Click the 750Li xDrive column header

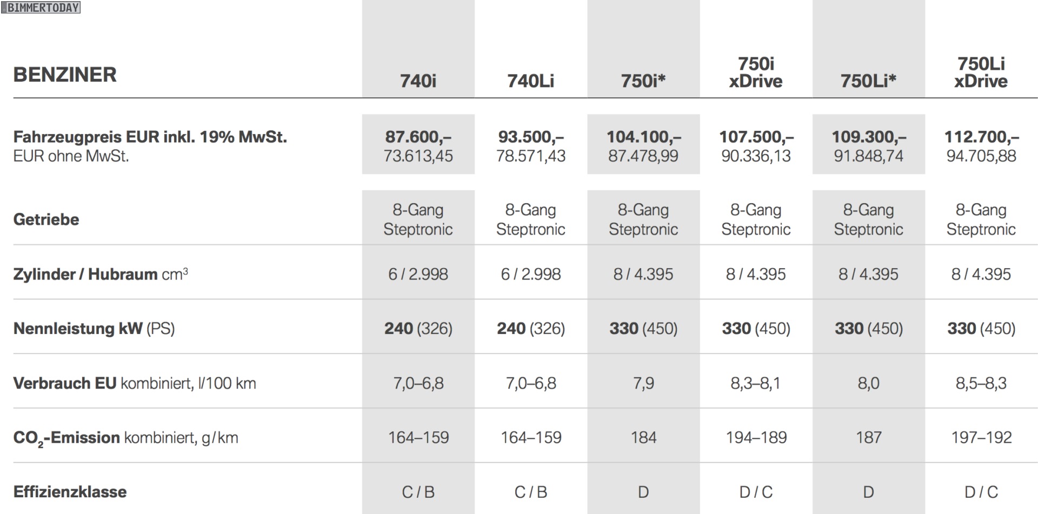pos(981,72)
